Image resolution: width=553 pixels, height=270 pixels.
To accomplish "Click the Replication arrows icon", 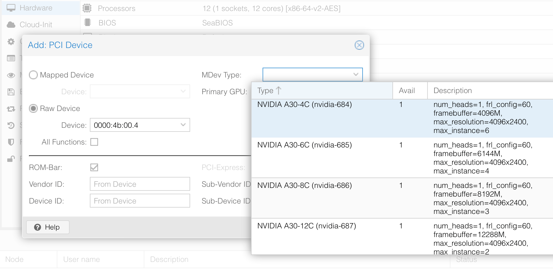I will click(11, 109).
